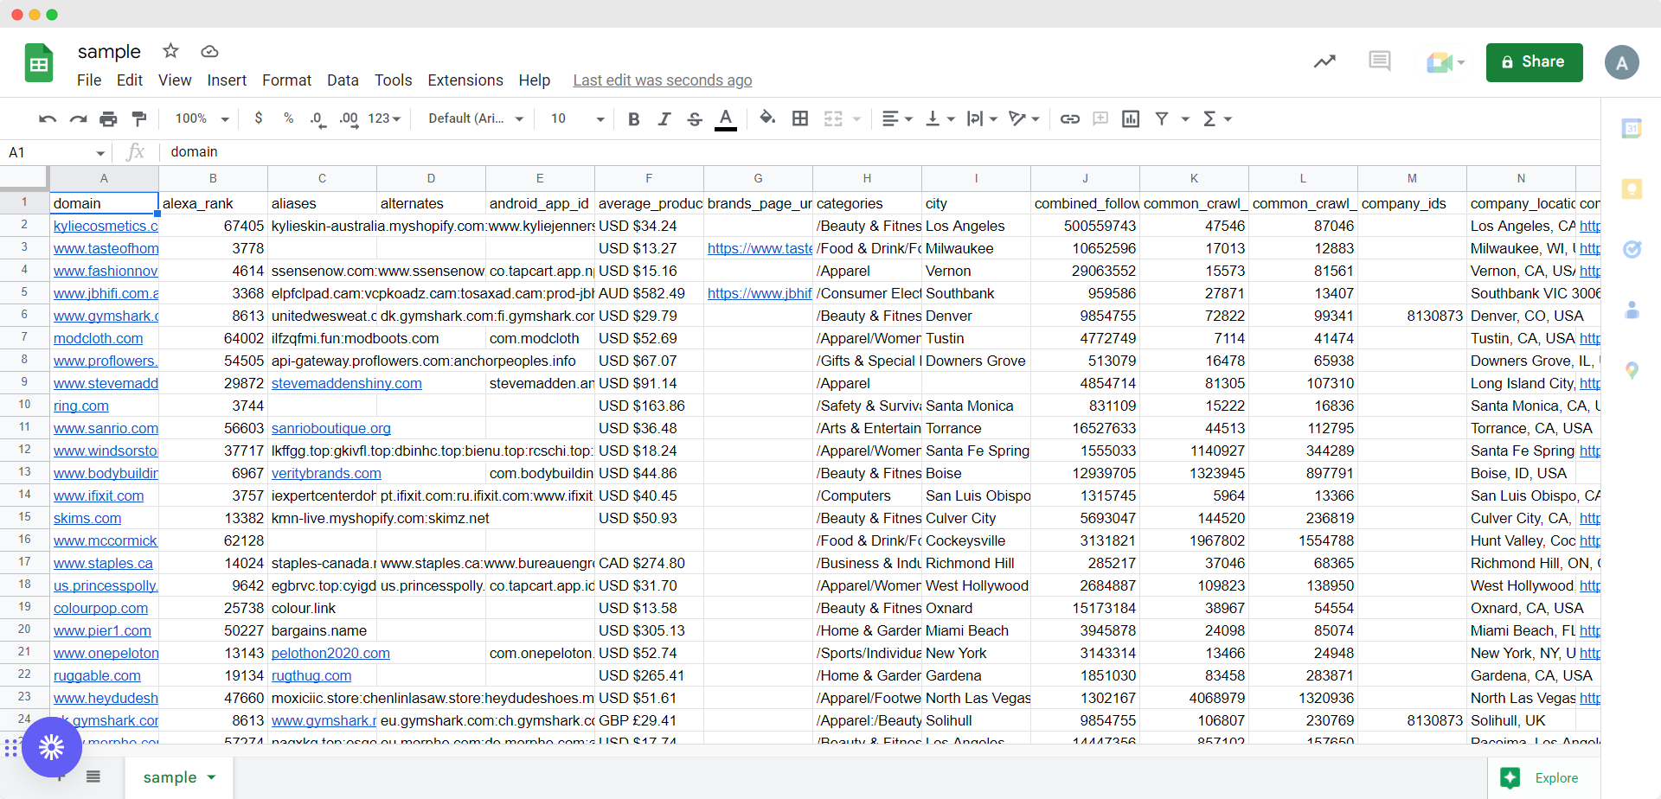Open the File menu
Screen dimensions: 1661x799
pos(89,80)
